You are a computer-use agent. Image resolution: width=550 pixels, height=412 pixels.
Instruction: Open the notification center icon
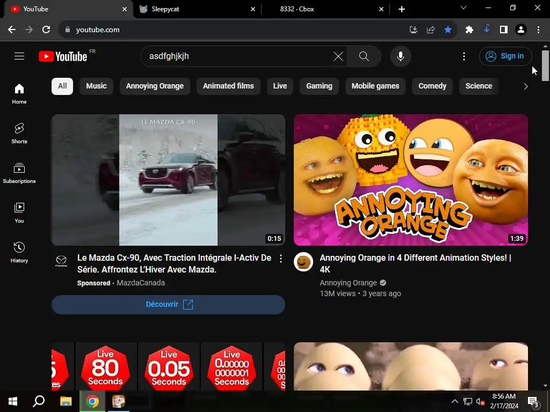click(533, 401)
